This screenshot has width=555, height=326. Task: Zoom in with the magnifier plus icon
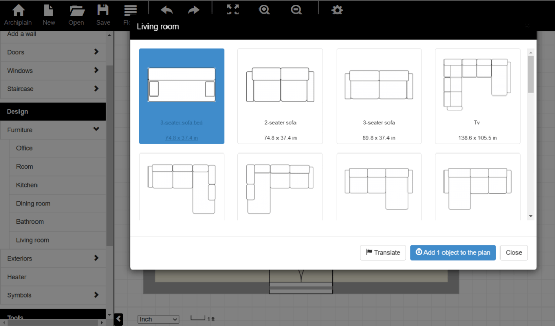[x=265, y=10]
